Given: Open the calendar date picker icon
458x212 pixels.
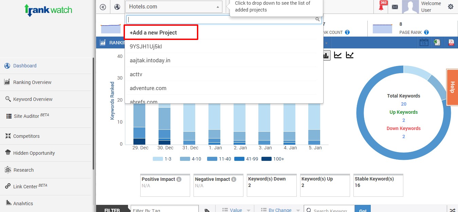Looking at the screenshot, I should 424,43.
